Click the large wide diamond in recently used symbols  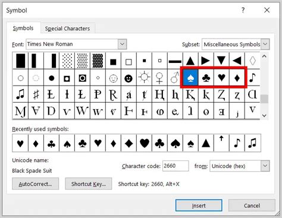[x=129, y=143]
